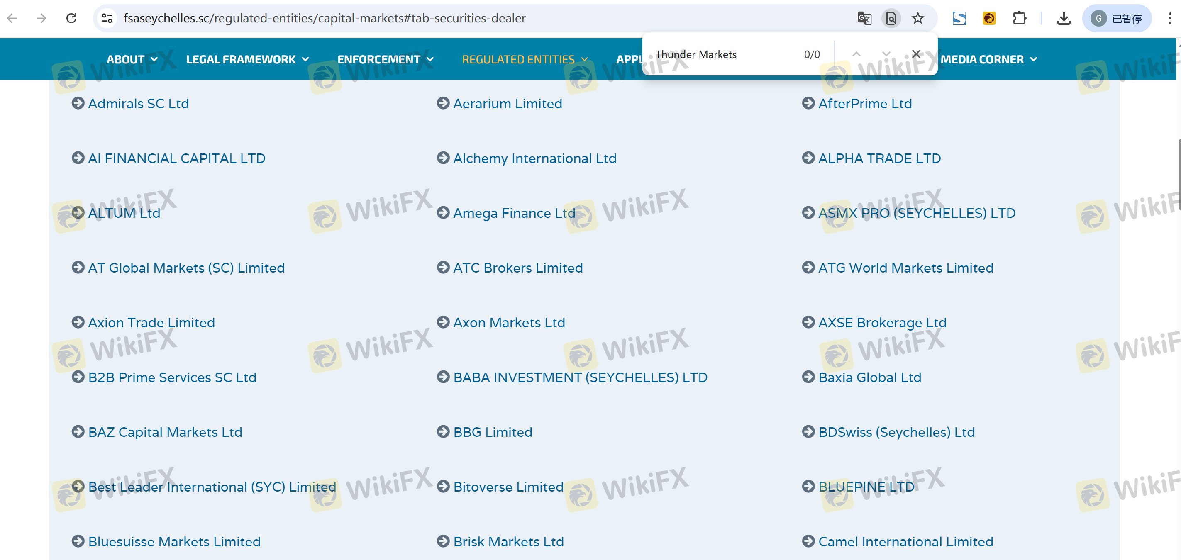Image resolution: width=1181 pixels, height=560 pixels.
Task: Open Alchemy International Ltd entry
Action: pos(535,158)
